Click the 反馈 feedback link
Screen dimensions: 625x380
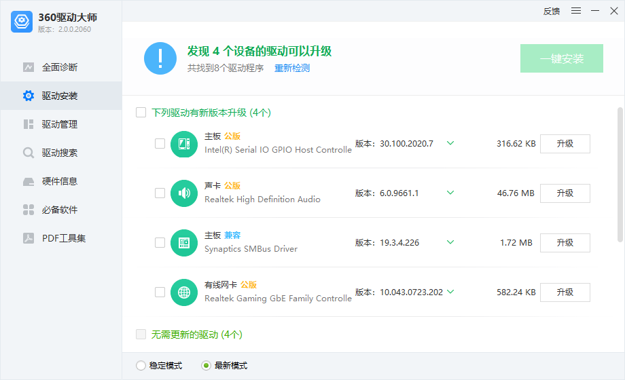552,11
